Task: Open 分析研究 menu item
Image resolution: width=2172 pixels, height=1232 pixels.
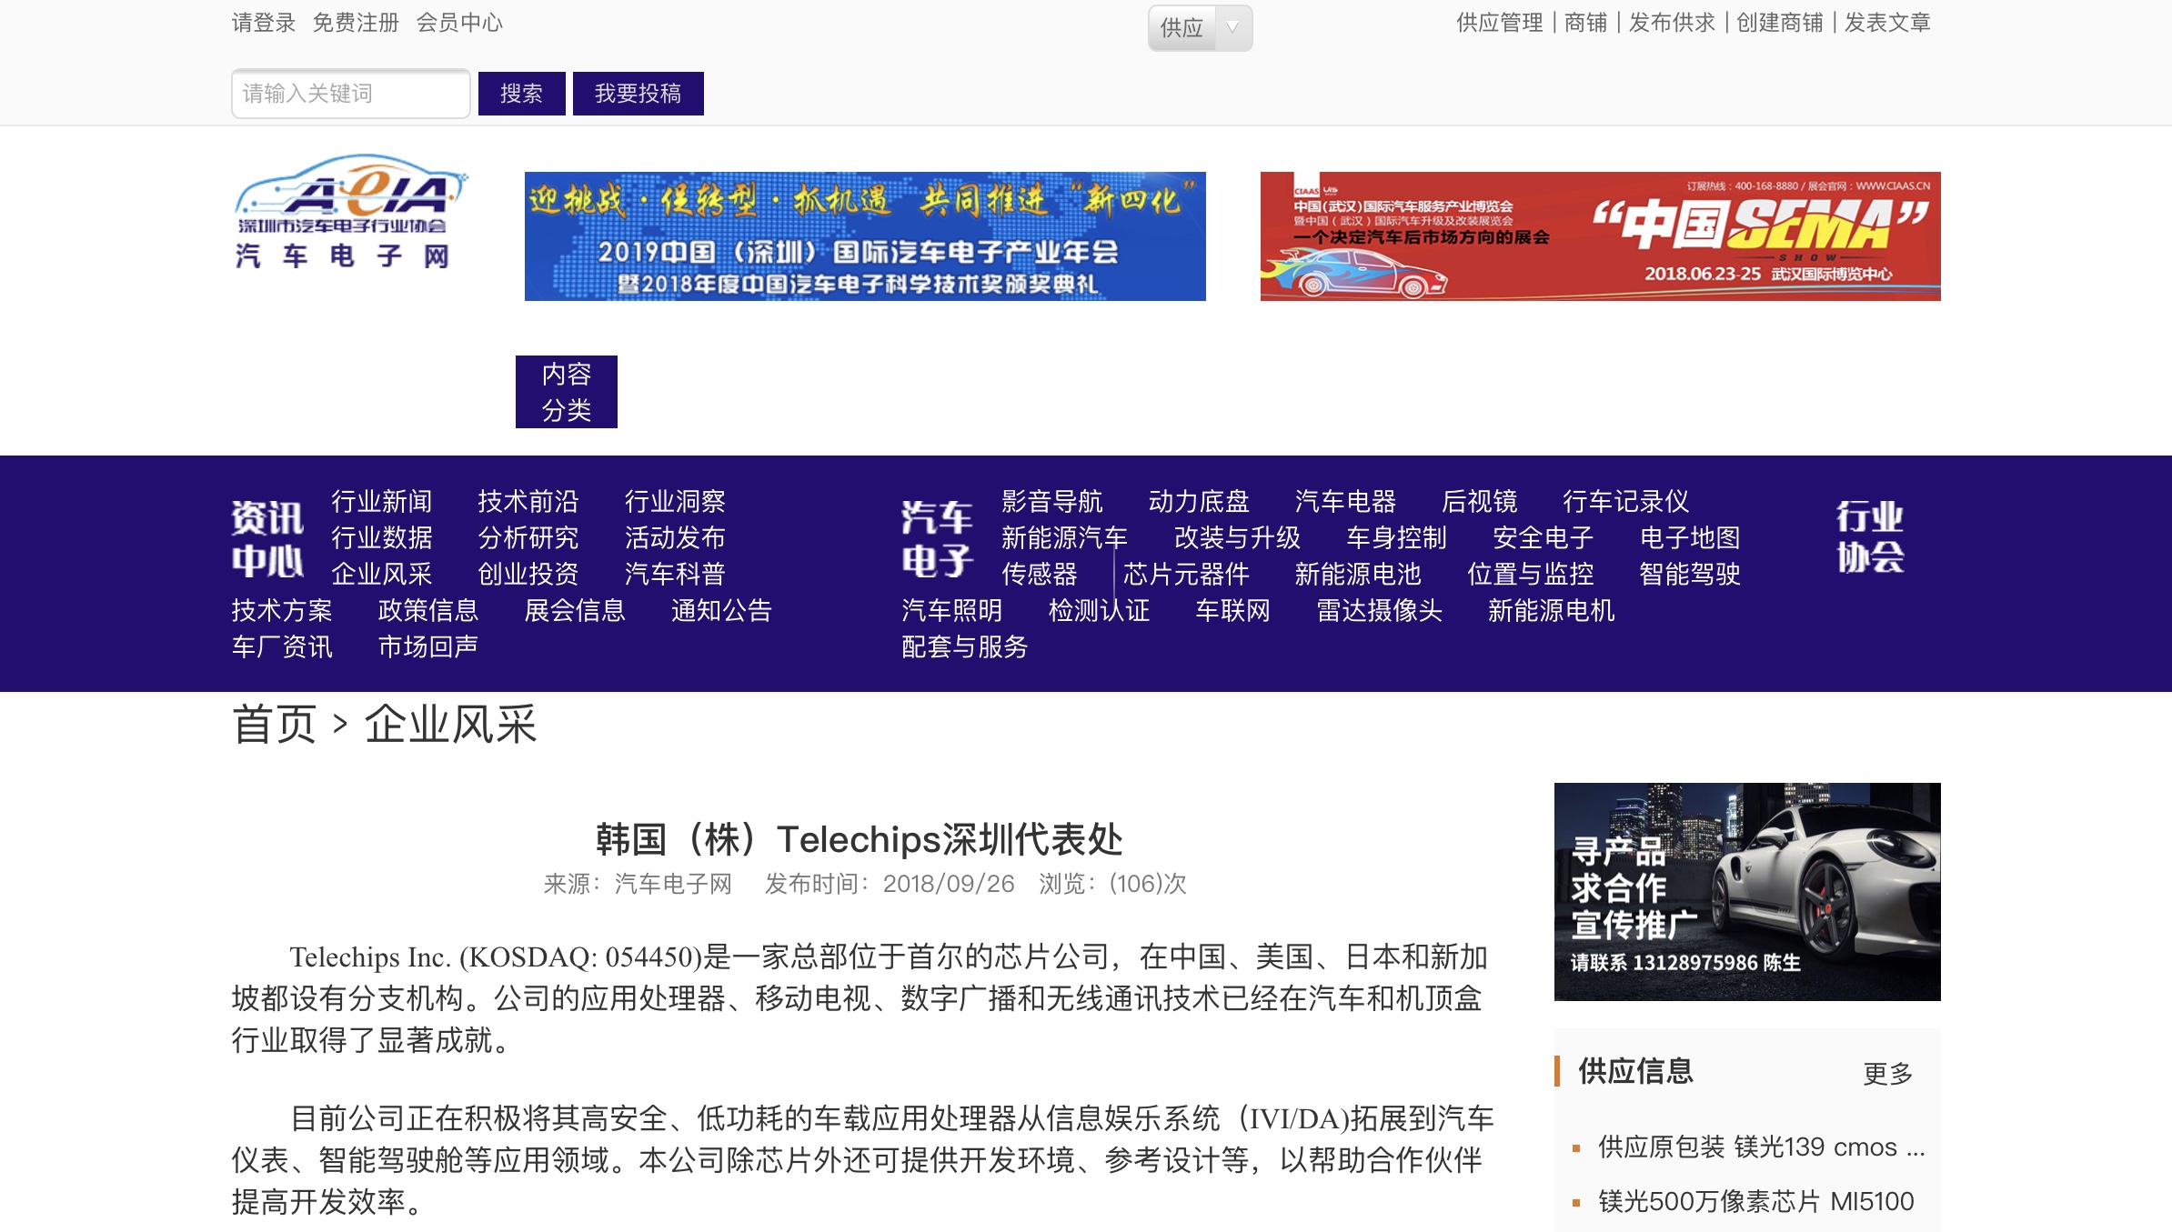Action: tap(528, 537)
